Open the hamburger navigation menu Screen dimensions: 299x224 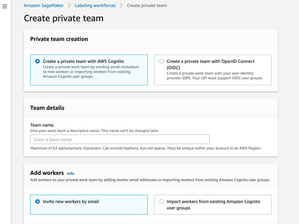[x=5, y=6]
